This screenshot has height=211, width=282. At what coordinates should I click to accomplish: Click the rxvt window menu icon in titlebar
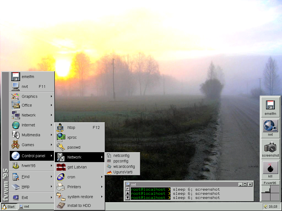(128, 184)
